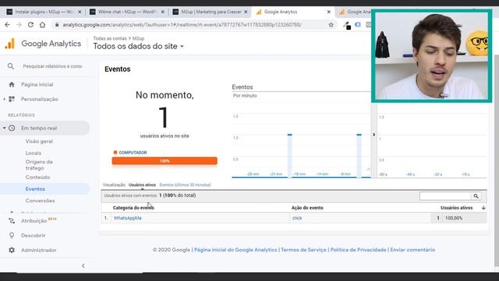499x281 pixels.
Task: Click the Google Analytics logo
Action: click(10, 44)
